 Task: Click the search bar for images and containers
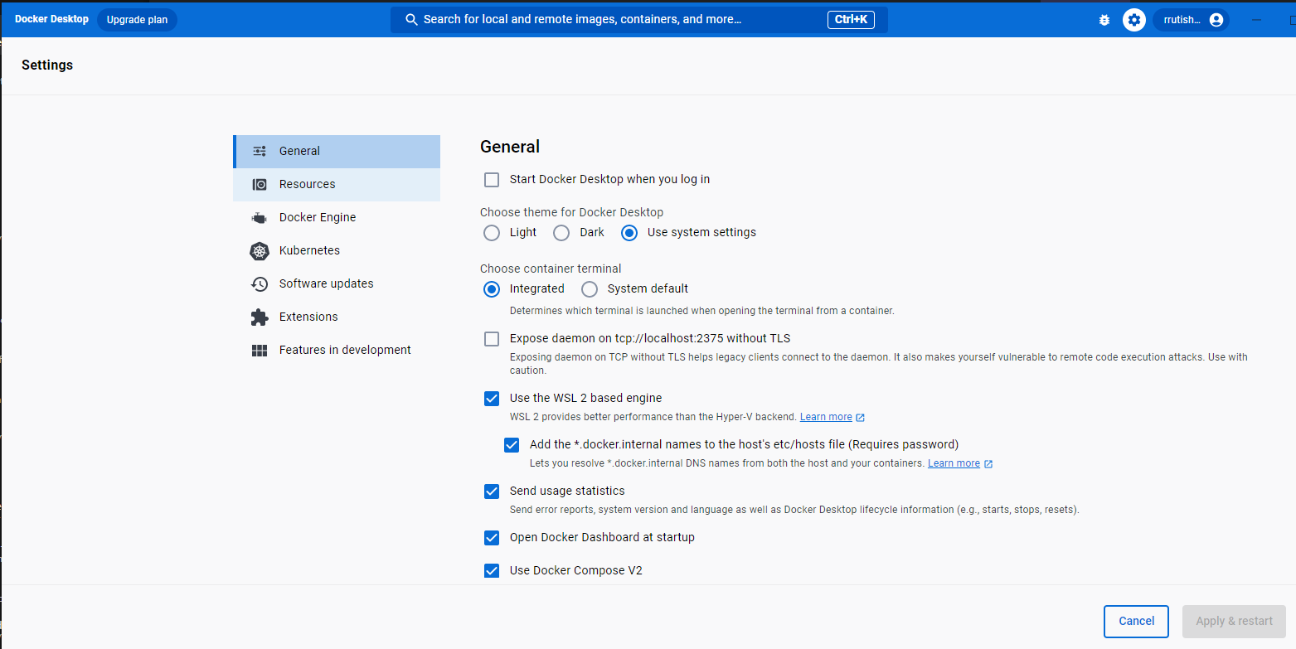(x=638, y=19)
